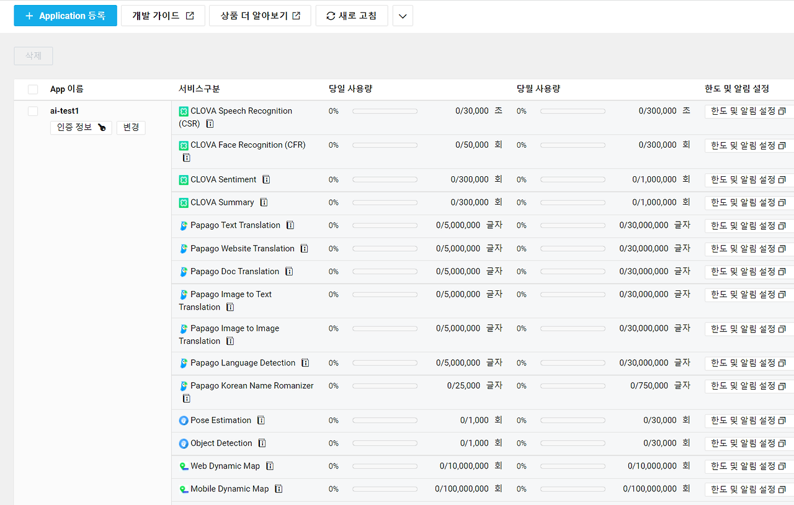Image resolution: width=794 pixels, height=505 pixels.
Task: Open info icon for Papago Image to Text Translation
Action: pyautogui.click(x=230, y=307)
